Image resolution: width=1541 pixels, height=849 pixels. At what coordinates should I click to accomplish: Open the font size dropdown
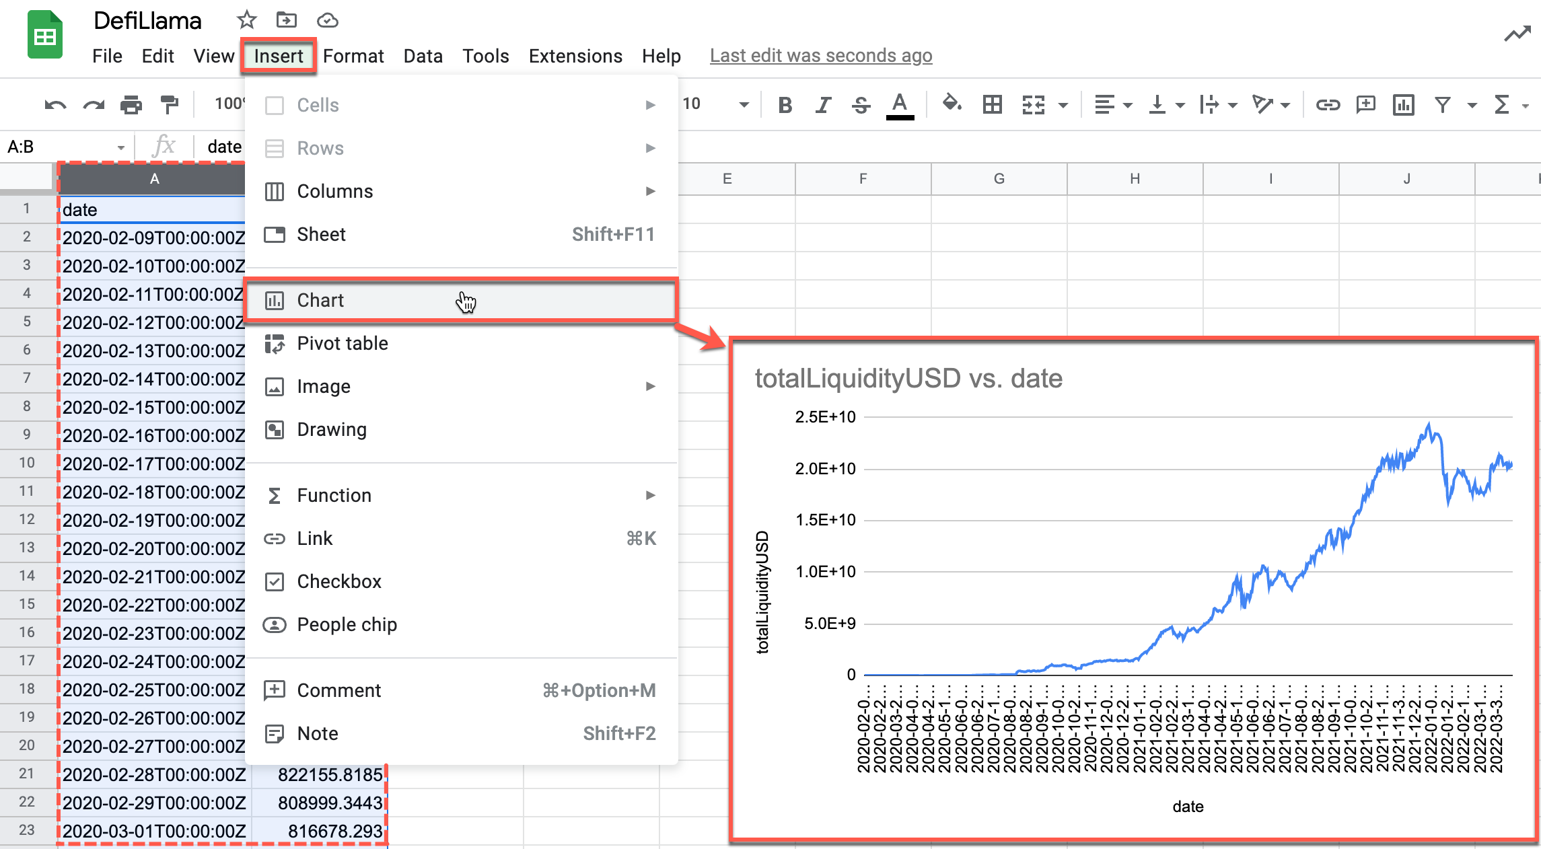(744, 104)
